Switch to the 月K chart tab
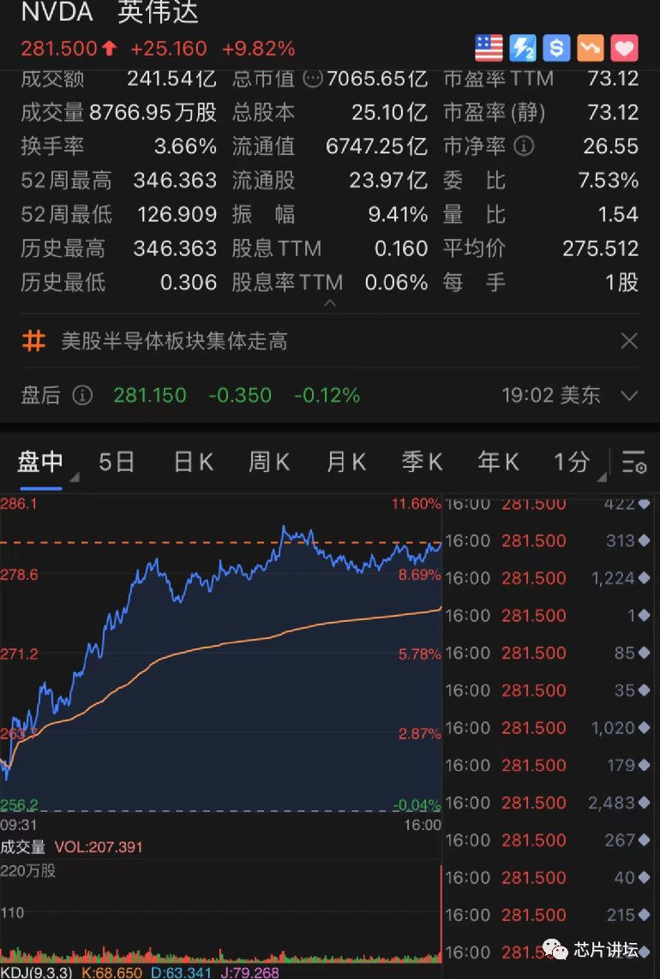 (x=346, y=463)
